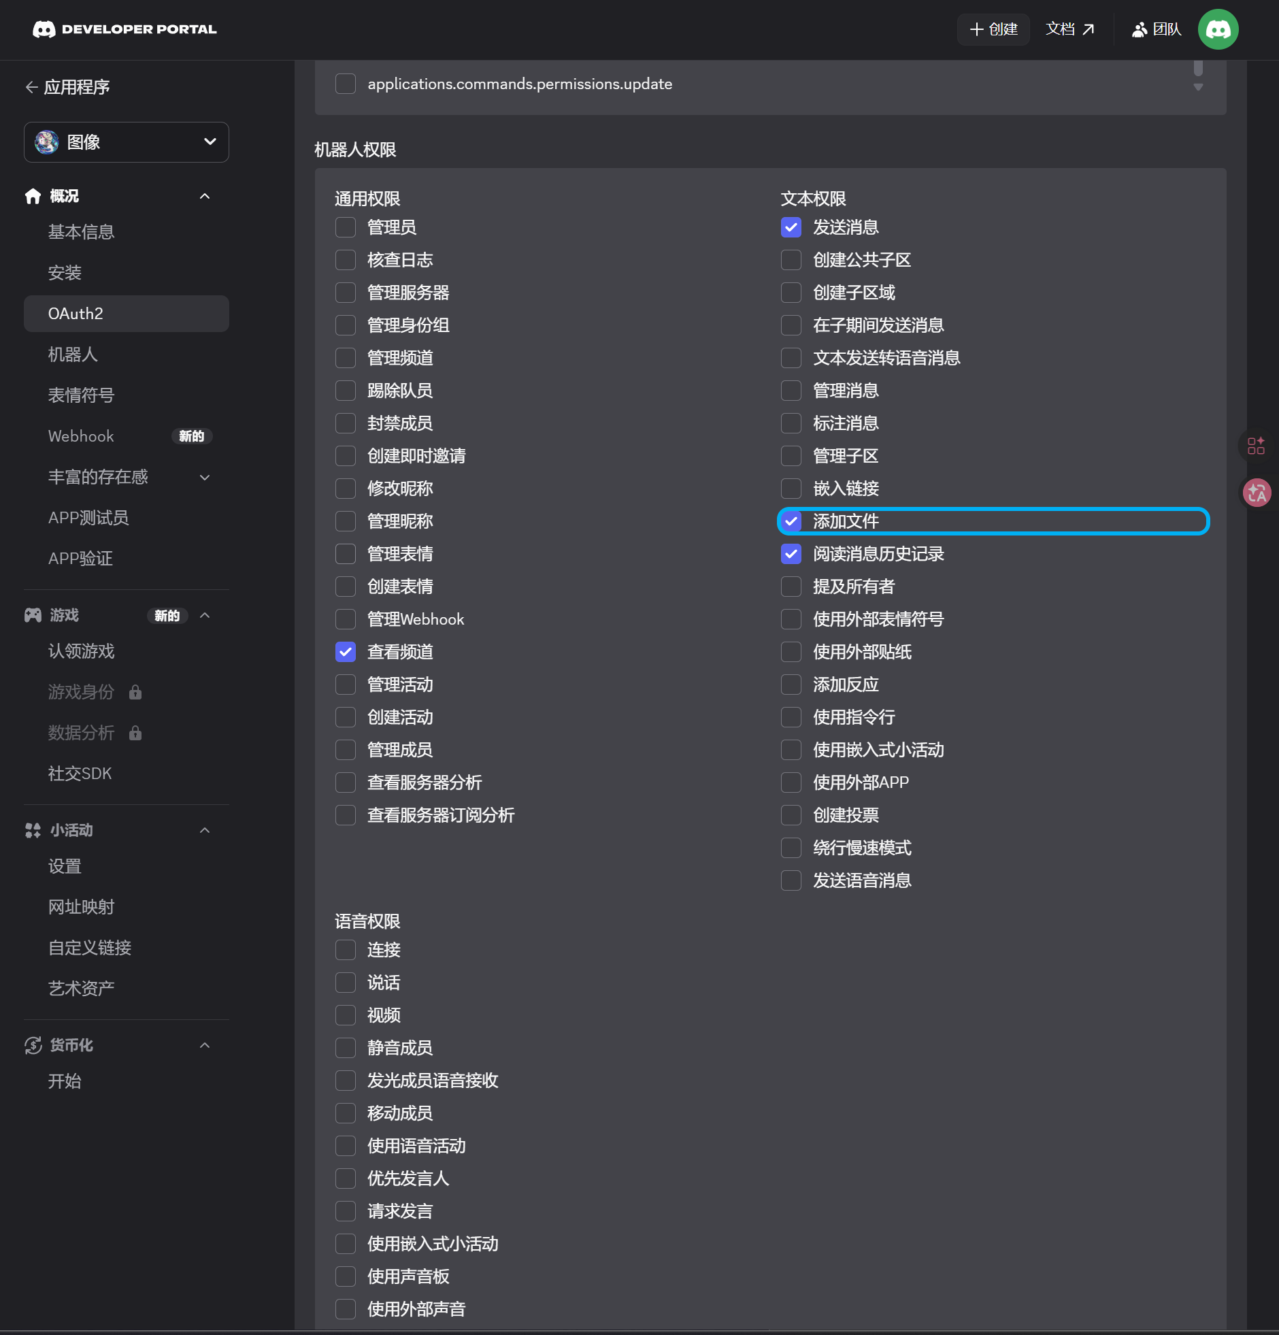Viewport: 1279px width, 1335px height.
Task: Open the green Discord profile avatar
Action: click(1218, 29)
